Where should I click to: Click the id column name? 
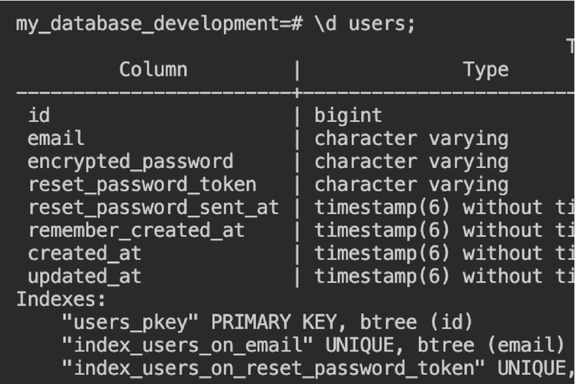39,116
